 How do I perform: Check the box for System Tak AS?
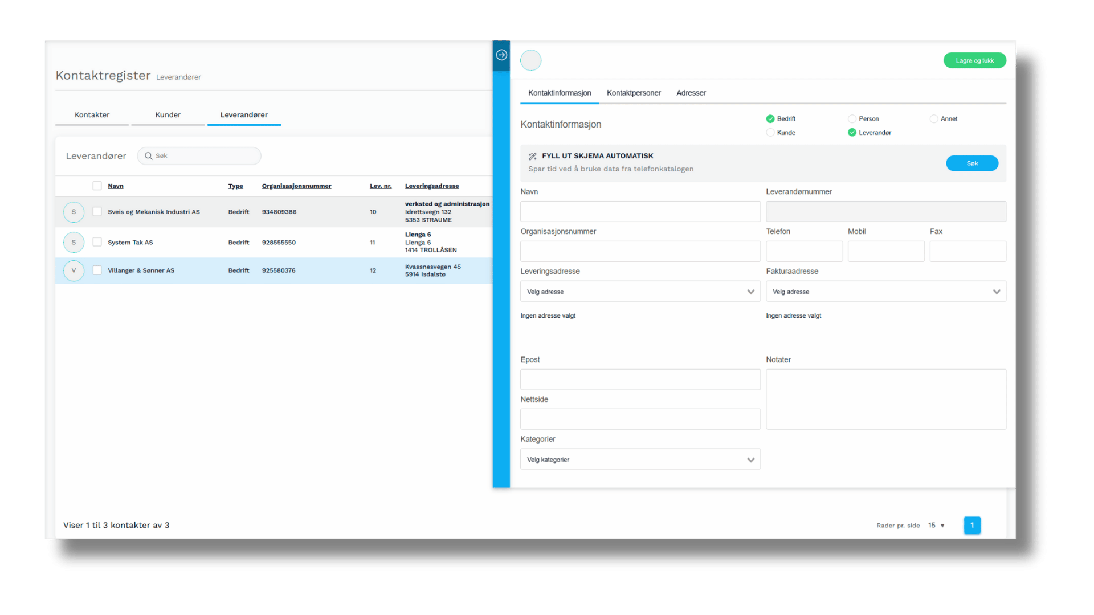coord(97,243)
